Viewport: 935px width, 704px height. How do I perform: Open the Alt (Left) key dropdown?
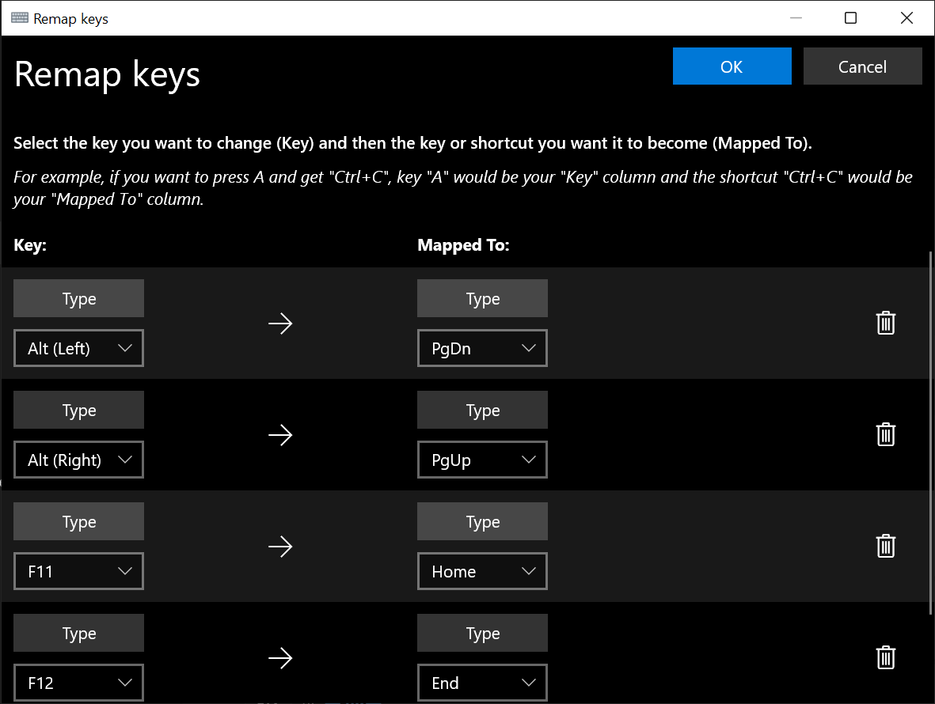click(x=78, y=348)
